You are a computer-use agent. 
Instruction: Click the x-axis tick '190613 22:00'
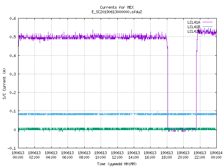pyautogui.click(x=200, y=155)
